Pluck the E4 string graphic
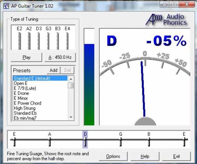 coord(67,41)
